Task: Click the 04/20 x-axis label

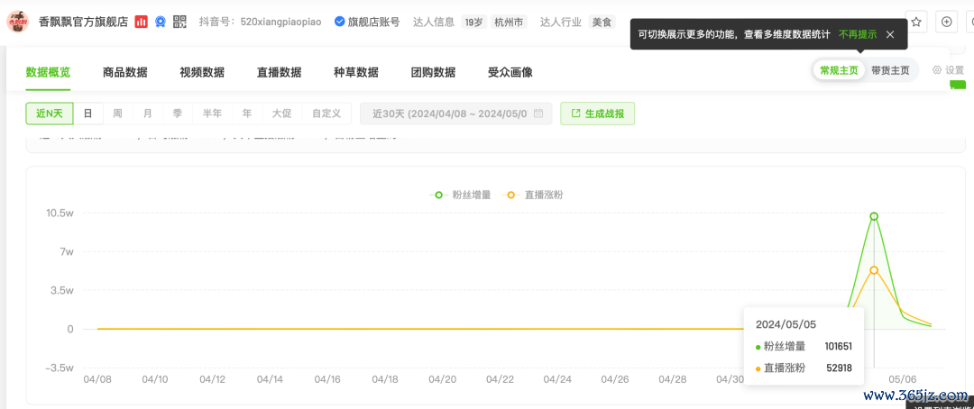Action: click(442, 378)
